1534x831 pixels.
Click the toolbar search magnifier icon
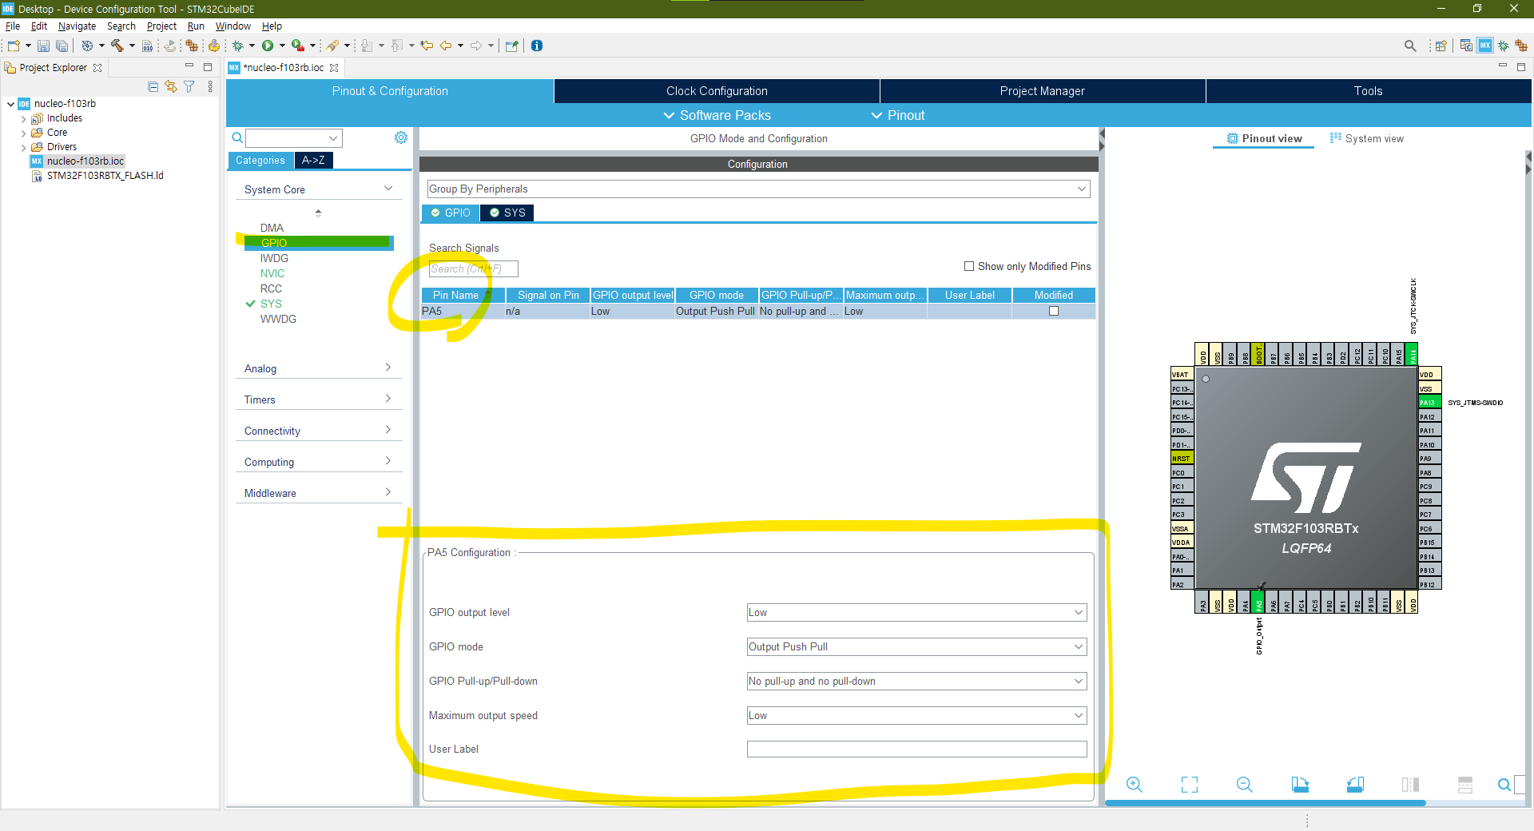(1410, 46)
